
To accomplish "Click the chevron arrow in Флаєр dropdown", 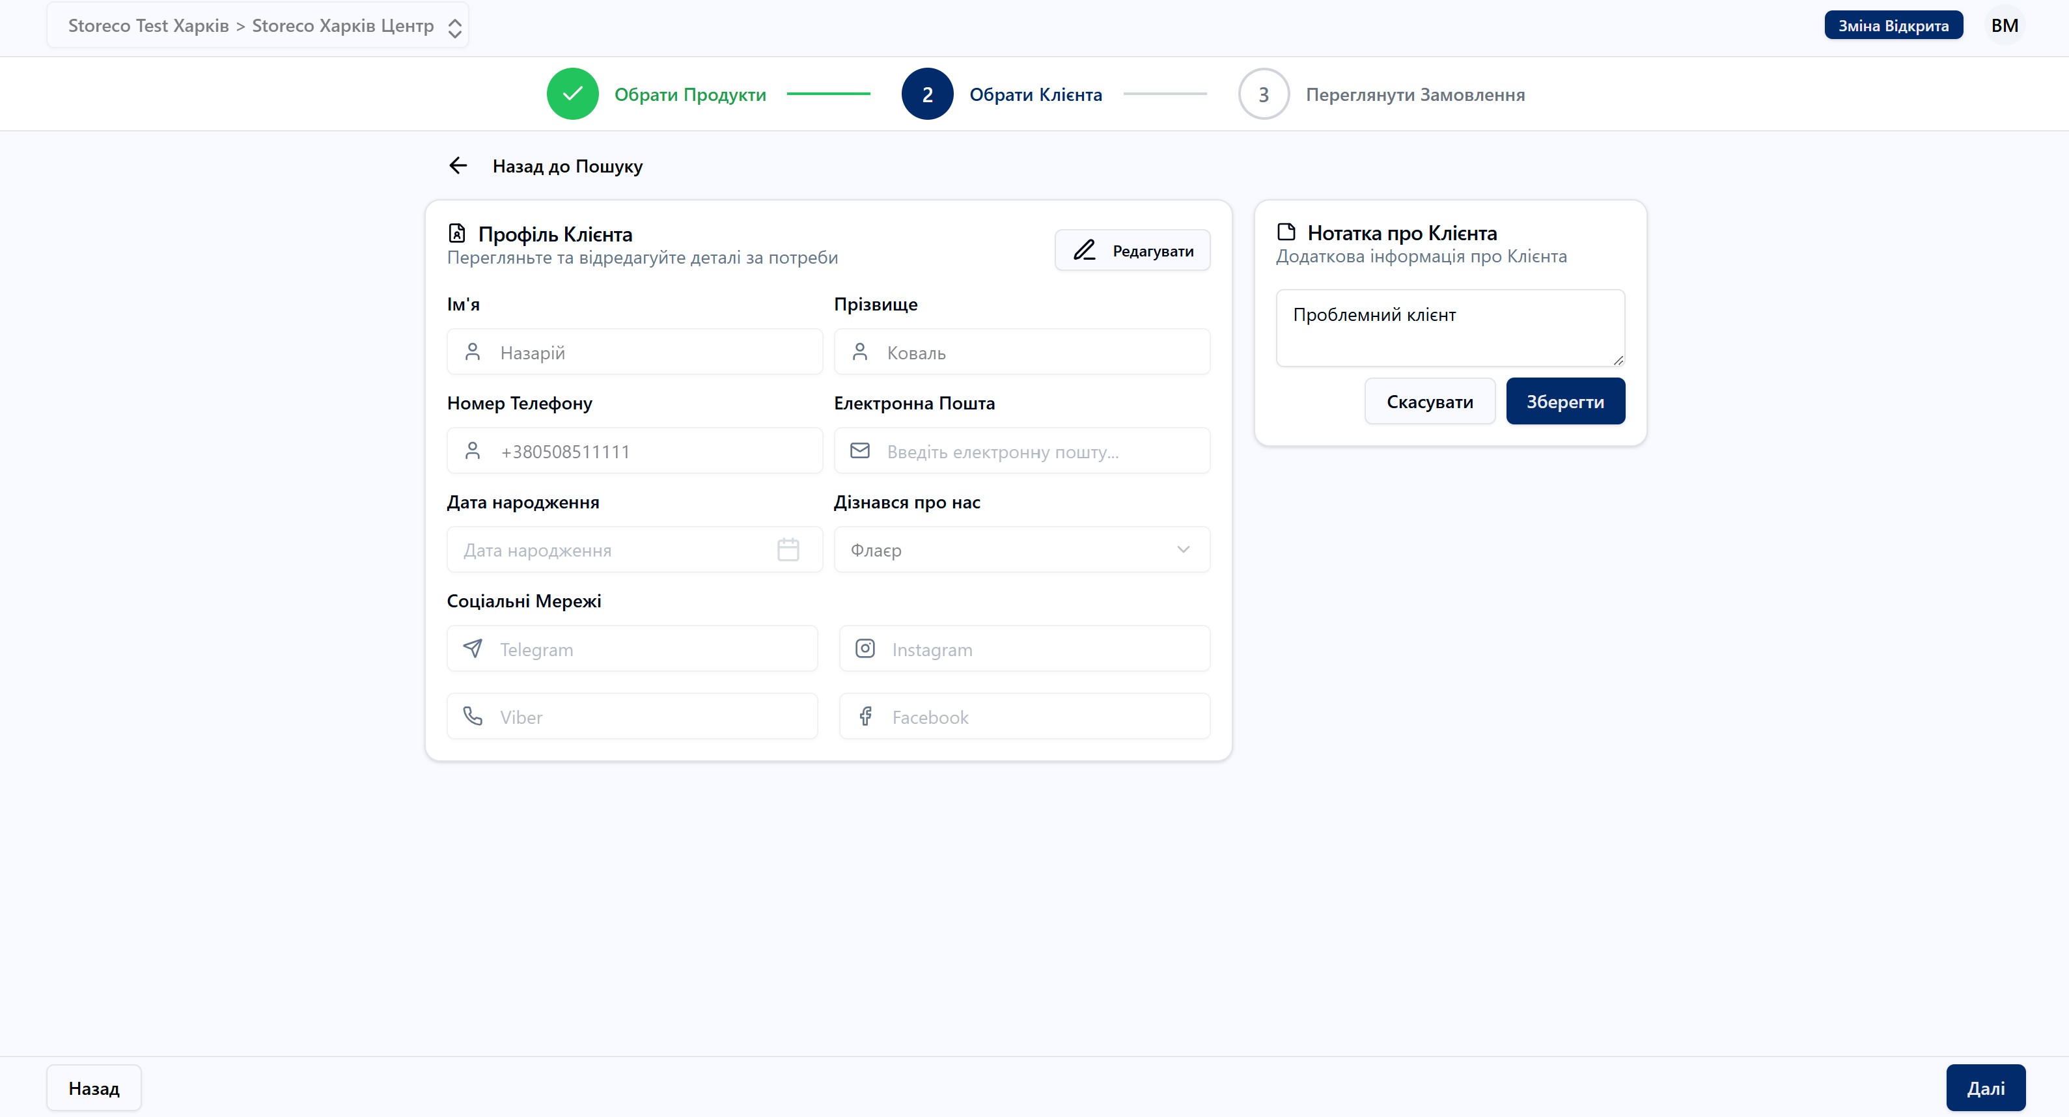I will pyautogui.click(x=1182, y=550).
